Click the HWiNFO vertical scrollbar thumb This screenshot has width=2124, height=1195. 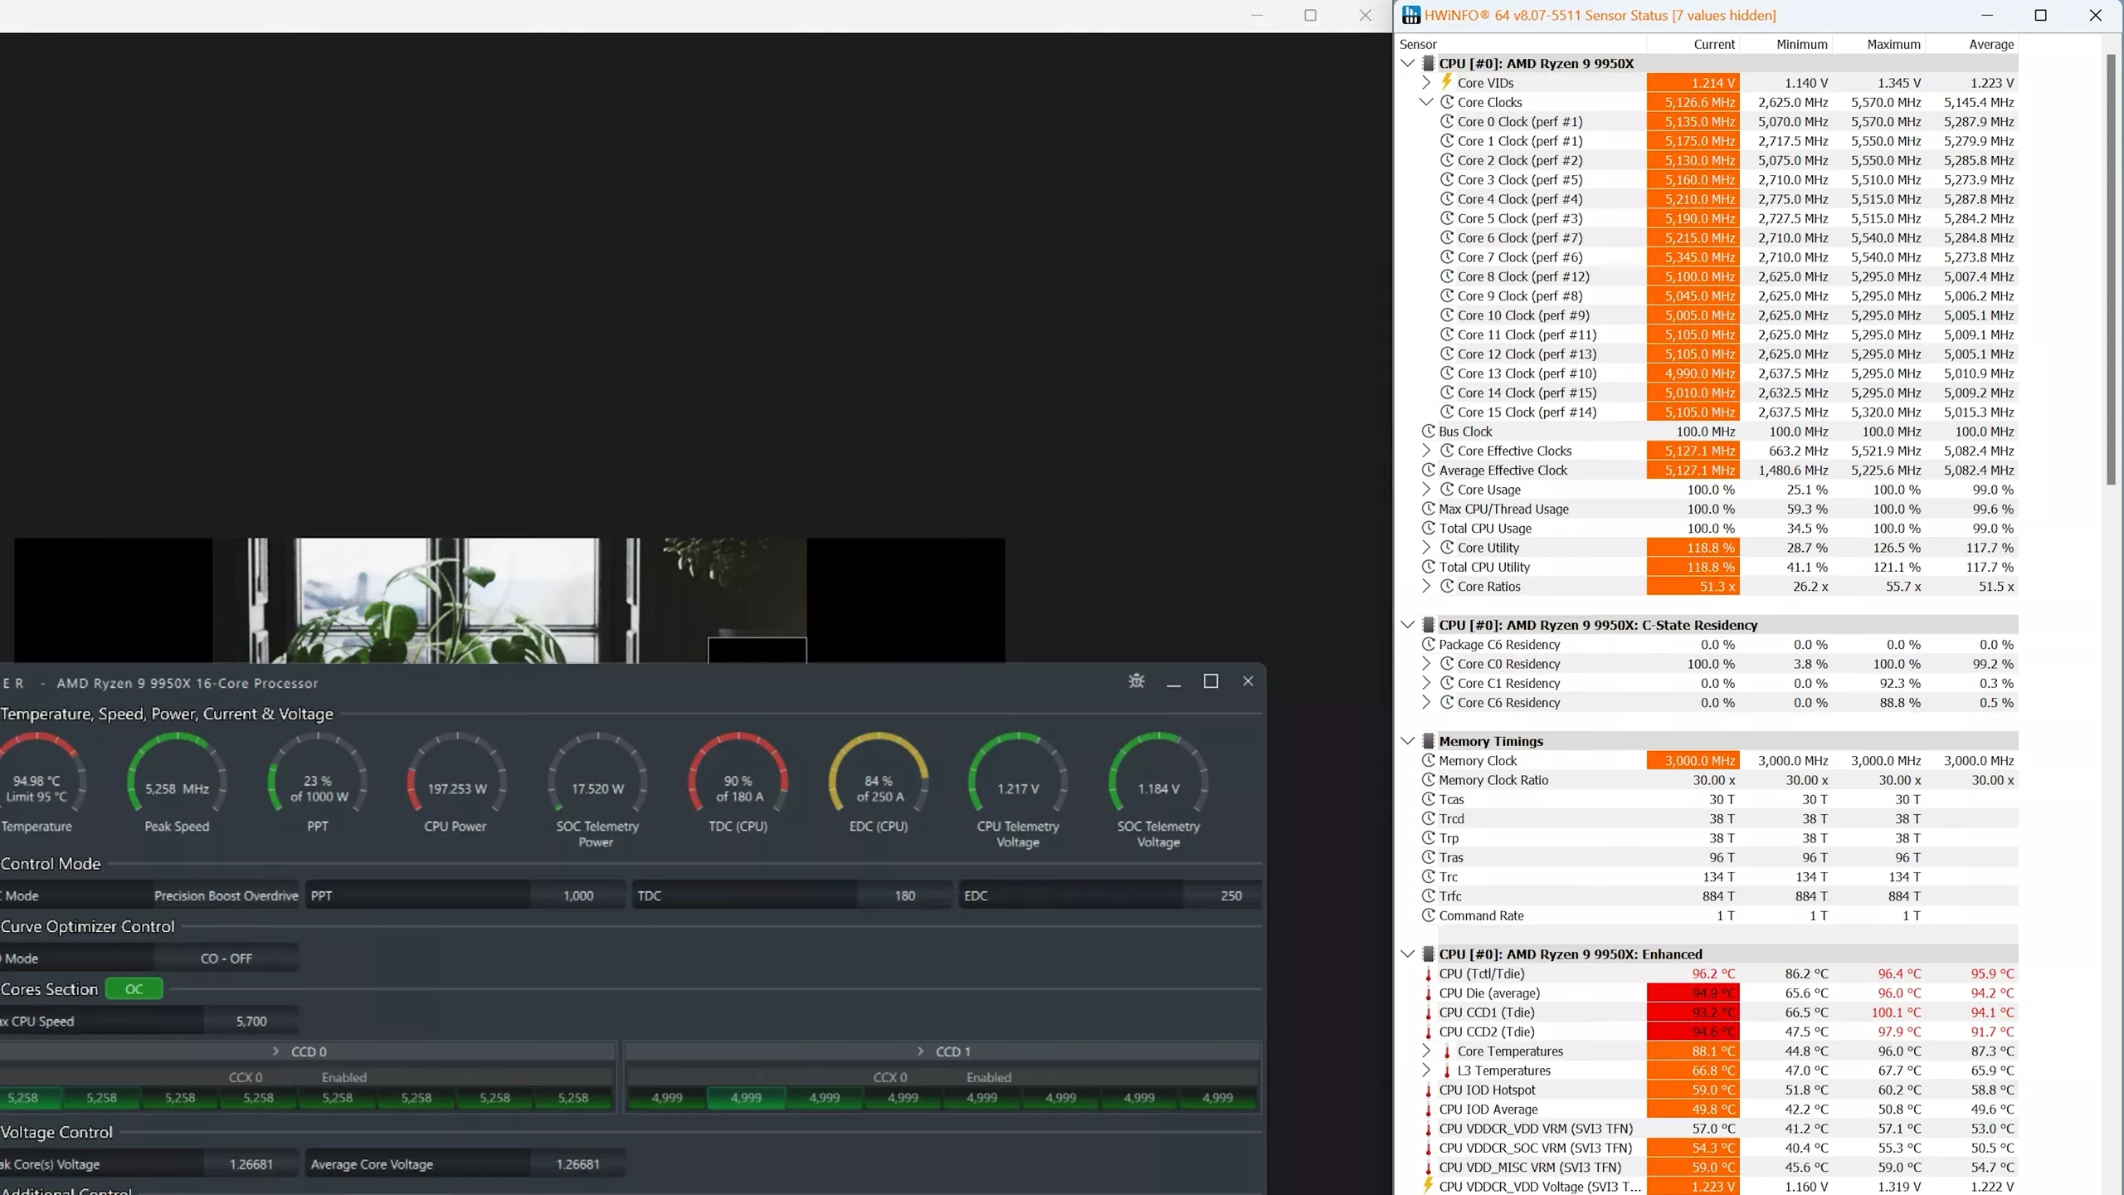click(x=2112, y=270)
